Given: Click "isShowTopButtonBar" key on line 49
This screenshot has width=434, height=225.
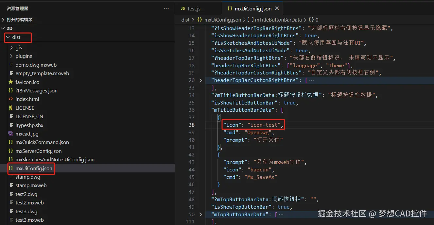Looking at the screenshot, I should click(241, 207).
